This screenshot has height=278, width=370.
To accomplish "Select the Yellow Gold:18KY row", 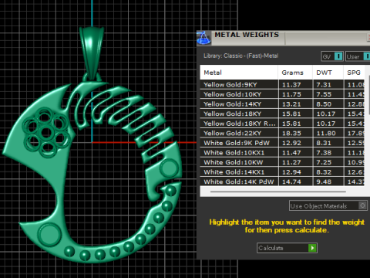I will [x=282, y=114].
